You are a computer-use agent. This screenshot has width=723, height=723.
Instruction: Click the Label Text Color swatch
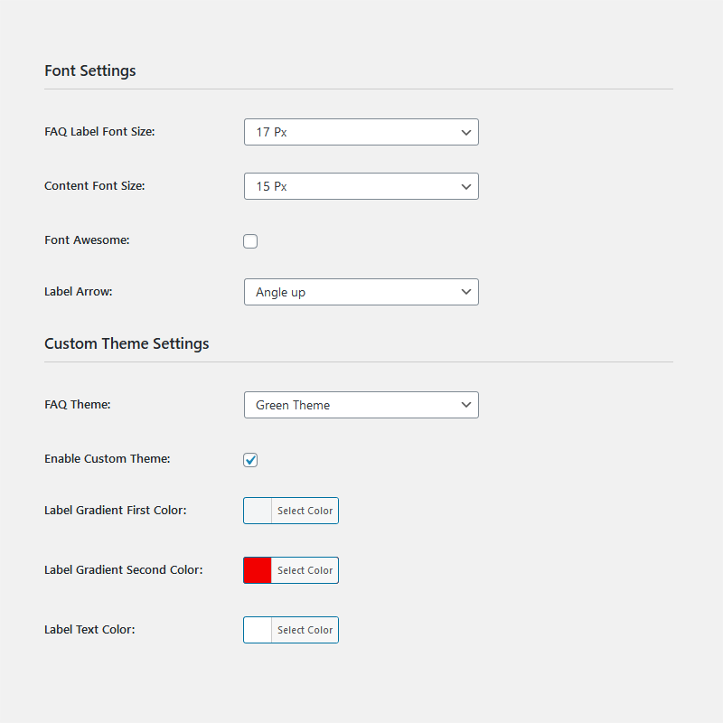point(257,630)
